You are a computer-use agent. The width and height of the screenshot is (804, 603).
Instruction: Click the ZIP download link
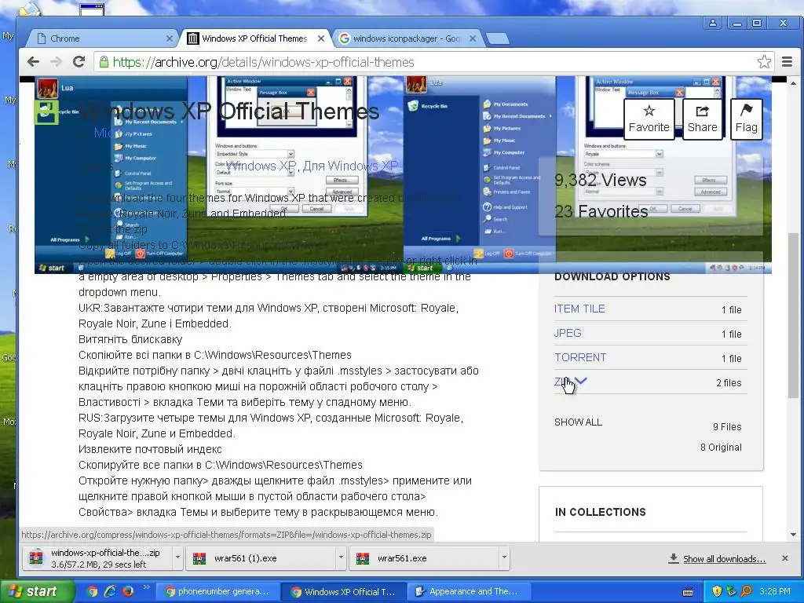coord(562,382)
